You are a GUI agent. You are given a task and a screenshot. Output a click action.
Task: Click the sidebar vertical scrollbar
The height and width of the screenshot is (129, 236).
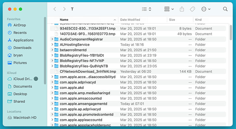[45, 51]
